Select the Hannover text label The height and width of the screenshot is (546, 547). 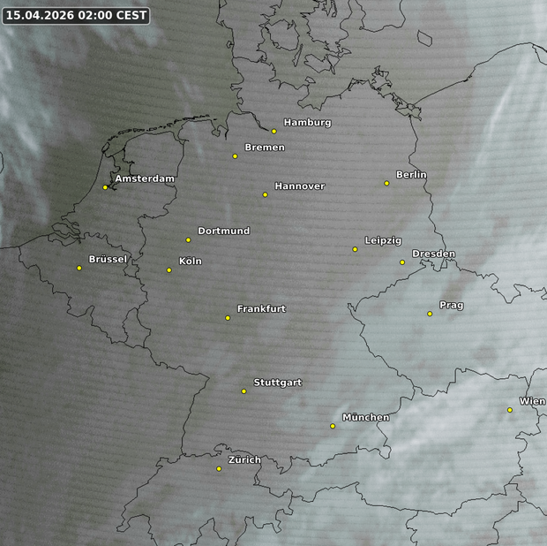(x=299, y=186)
